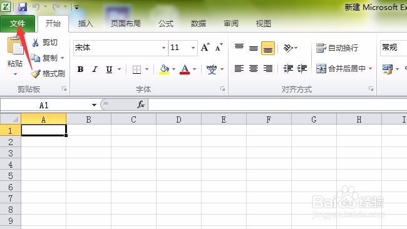The width and height of the screenshot is (407, 229).
Task: Open the 常规 number format combo box
Action: (x=393, y=48)
